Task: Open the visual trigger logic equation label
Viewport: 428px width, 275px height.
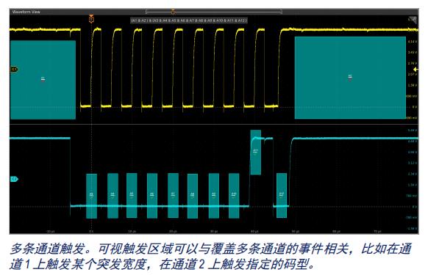Action: 189,21
